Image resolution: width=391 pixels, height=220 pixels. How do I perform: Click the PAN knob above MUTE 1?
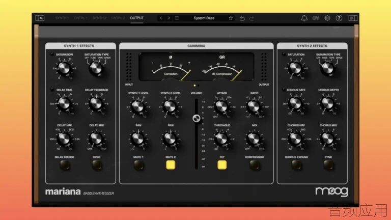tap(138, 139)
